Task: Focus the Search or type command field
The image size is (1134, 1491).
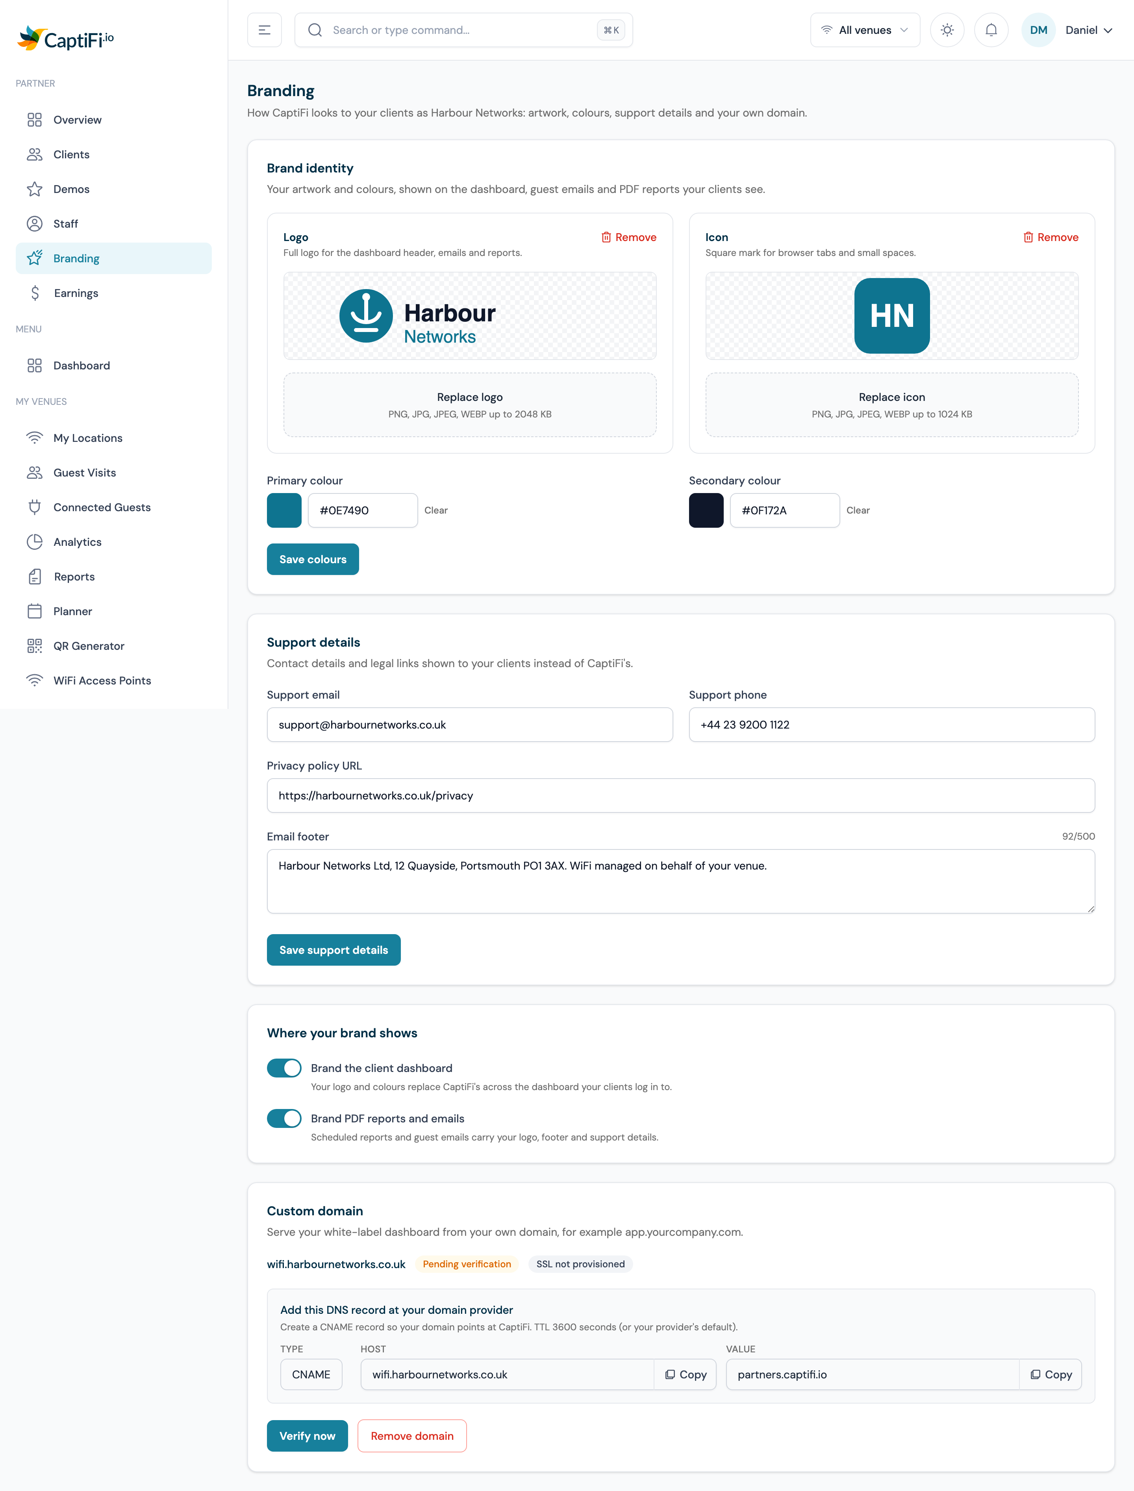Action: tap(464, 30)
